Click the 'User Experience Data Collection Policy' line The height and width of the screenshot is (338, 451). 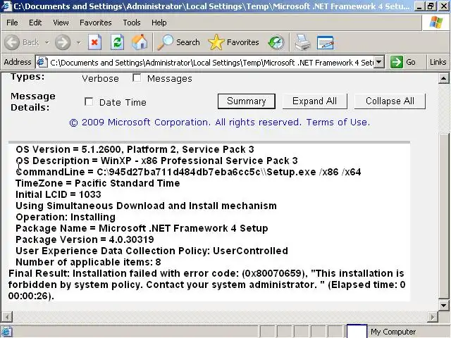click(x=152, y=251)
